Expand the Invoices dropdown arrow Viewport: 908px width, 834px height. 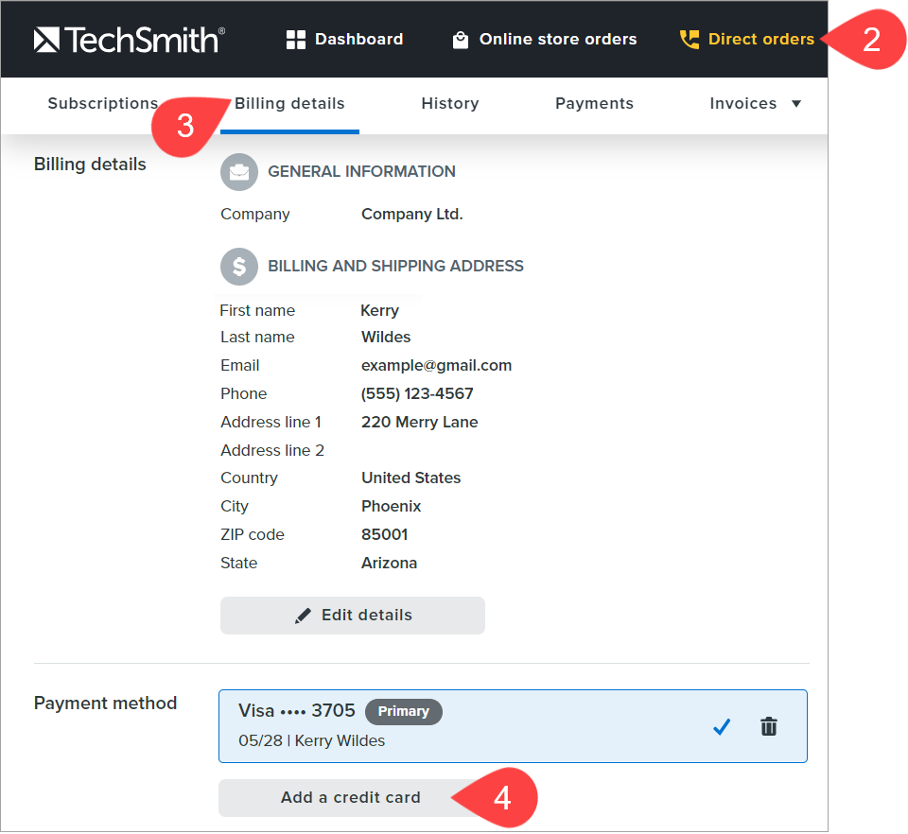(795, 104)
